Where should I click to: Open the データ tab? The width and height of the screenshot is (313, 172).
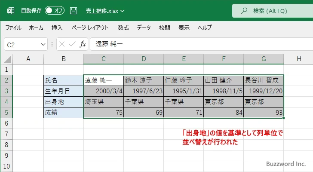coord(144,28)
